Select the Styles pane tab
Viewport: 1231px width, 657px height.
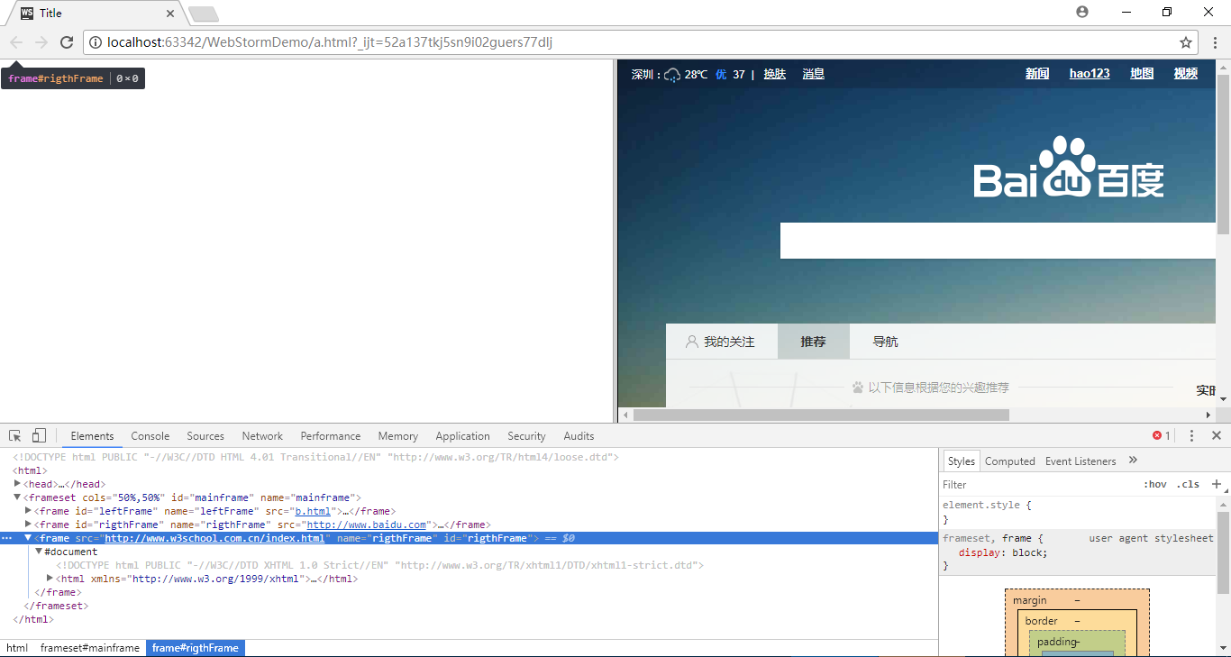pyautogui.click(x=961, y=461)
